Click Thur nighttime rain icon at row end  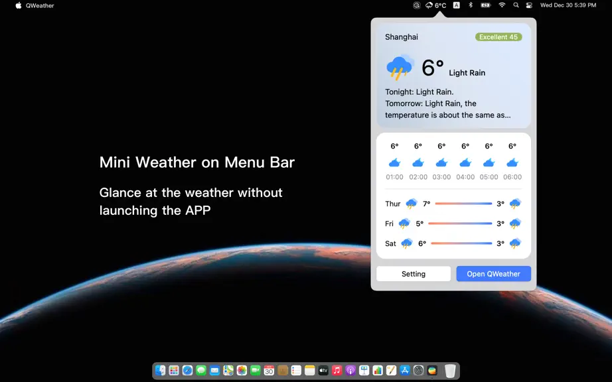515,204
